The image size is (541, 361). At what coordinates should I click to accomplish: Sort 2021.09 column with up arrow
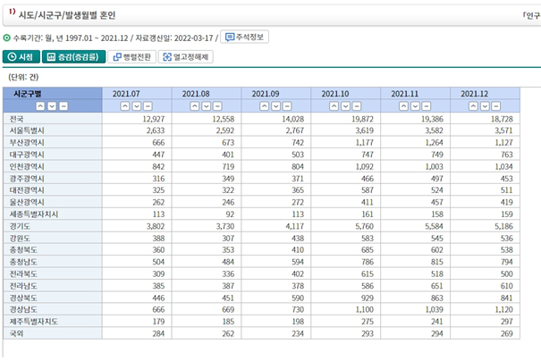click(265, 106)
